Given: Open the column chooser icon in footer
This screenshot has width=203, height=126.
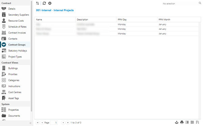Looking at the screenshot, I should (x=187, y=122).
